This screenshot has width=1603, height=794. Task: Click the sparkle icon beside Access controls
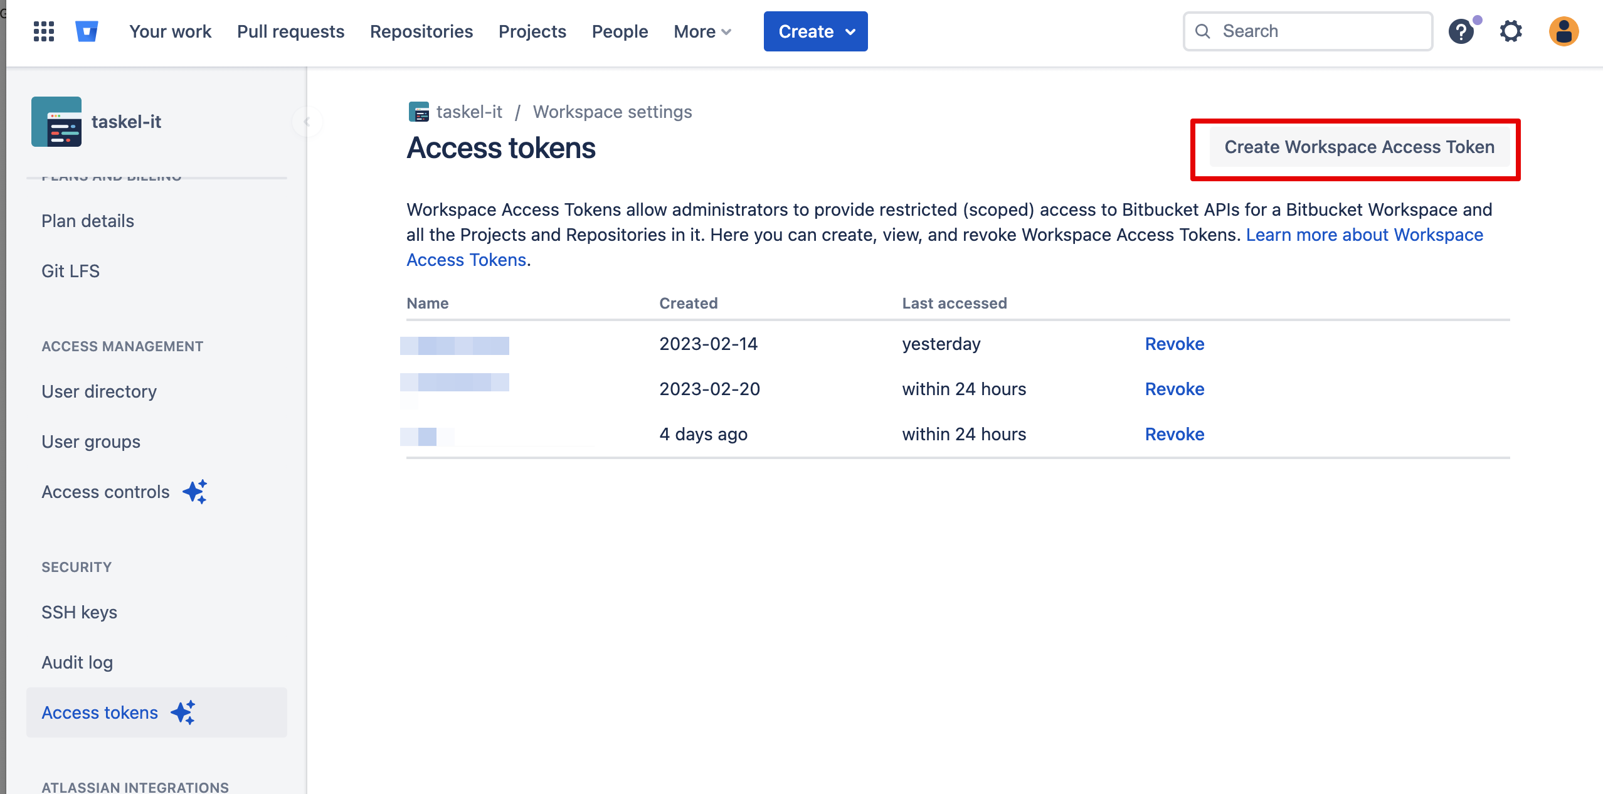(x=195, y=492)
